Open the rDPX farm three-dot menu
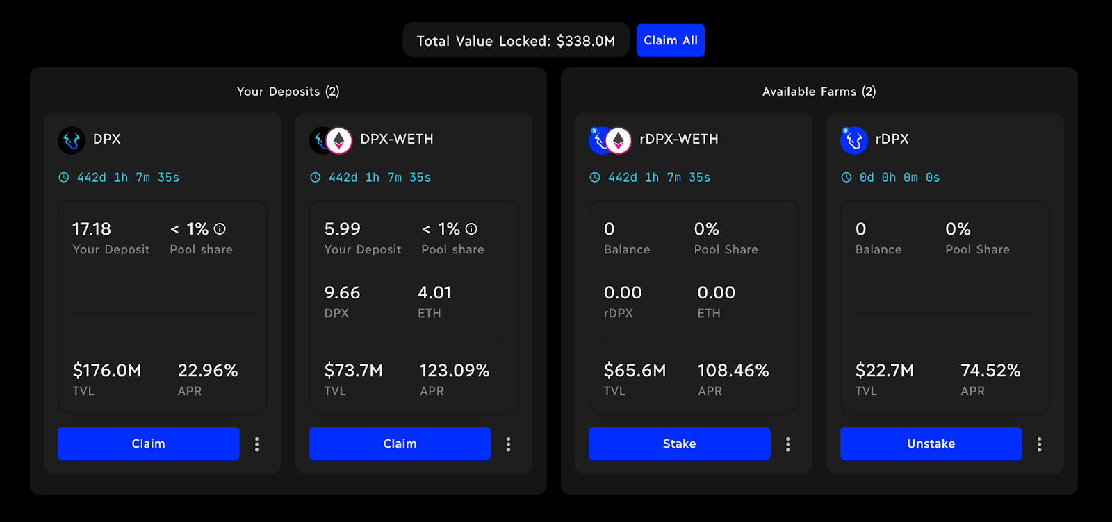The image size is (1112, 522). pyautogui.click(x=1039, y=444)
